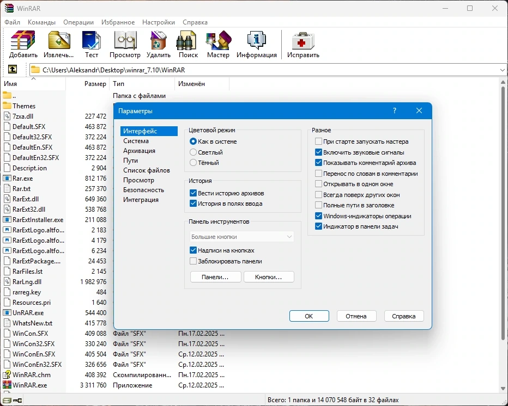The image size is (508, 406).
Task: Click the Поиск binoculars icon
Action: pyautogui.click(x=186, y=40)
